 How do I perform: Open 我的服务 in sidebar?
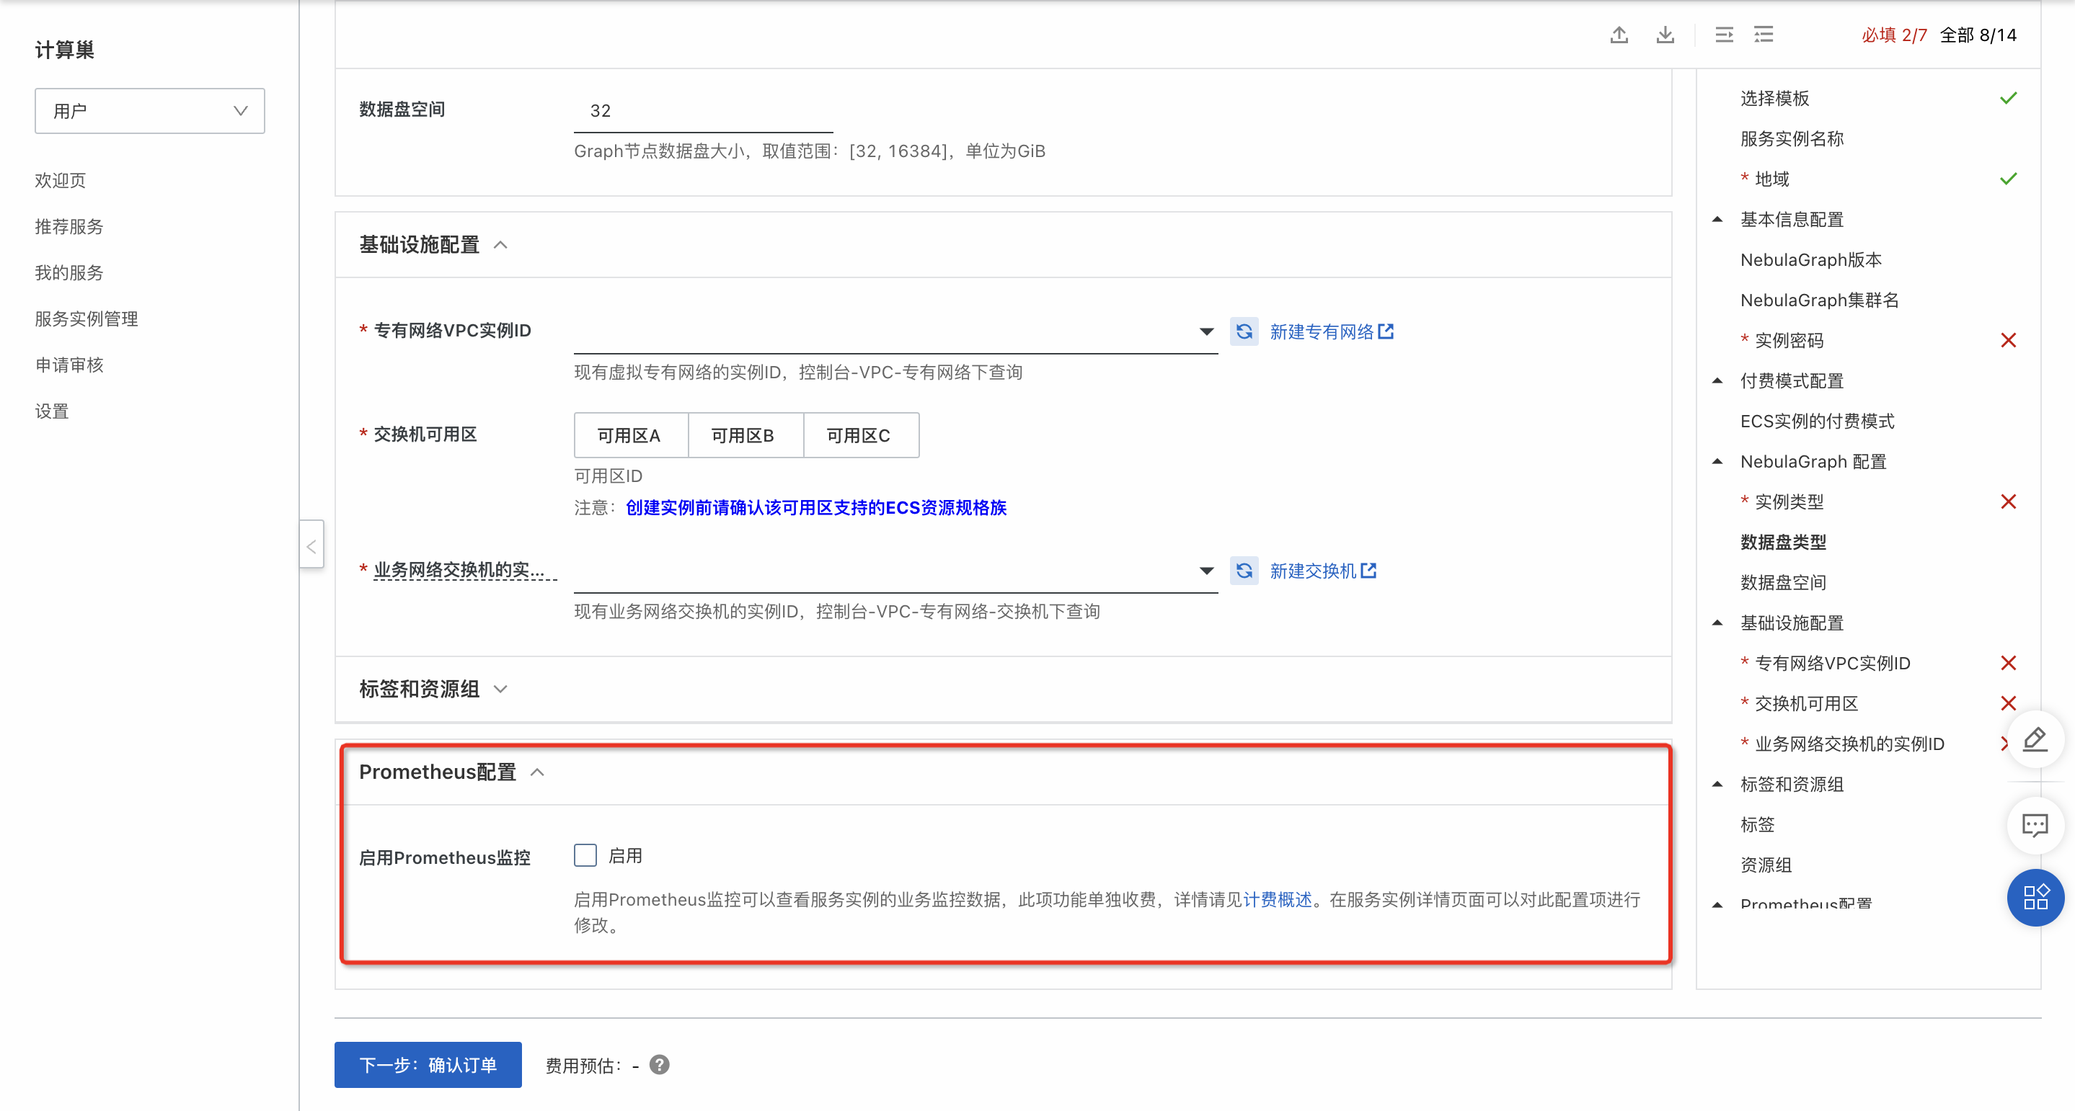69,272
